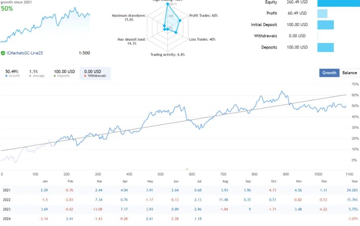Click the Initial Deposit bar indicator
The width and height of the screenshot is (360, 226).
pyautogui.click(x=325, y=25)
